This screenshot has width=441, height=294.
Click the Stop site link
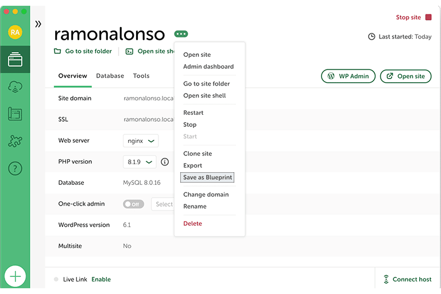point(408,17)
